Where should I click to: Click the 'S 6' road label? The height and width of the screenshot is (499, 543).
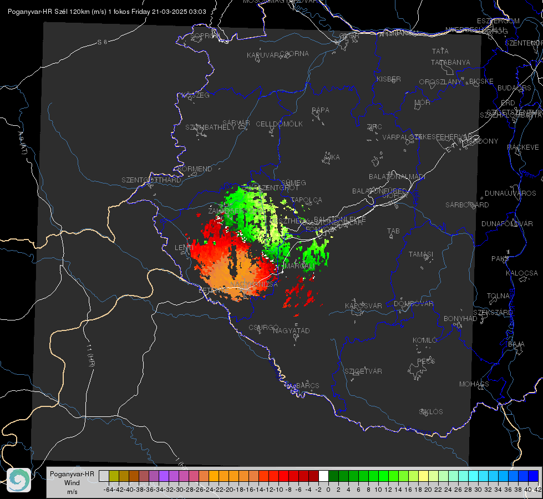(x=102, y=42)
